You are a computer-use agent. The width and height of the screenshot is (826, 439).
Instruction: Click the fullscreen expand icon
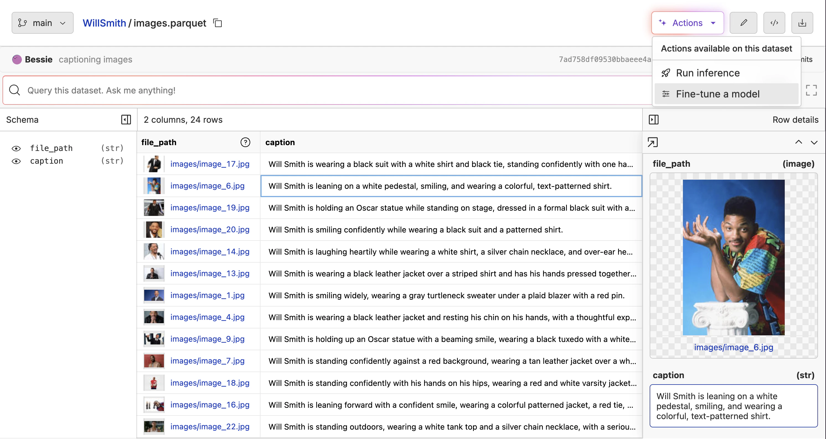(811, 90)
